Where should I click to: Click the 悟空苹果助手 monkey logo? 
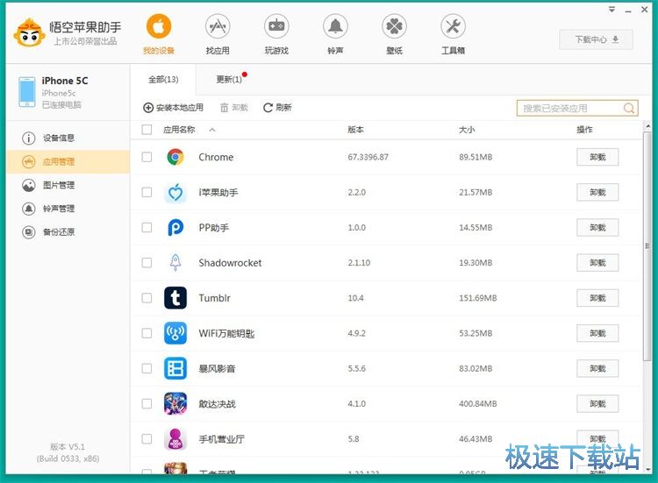[x=29, y=32]
